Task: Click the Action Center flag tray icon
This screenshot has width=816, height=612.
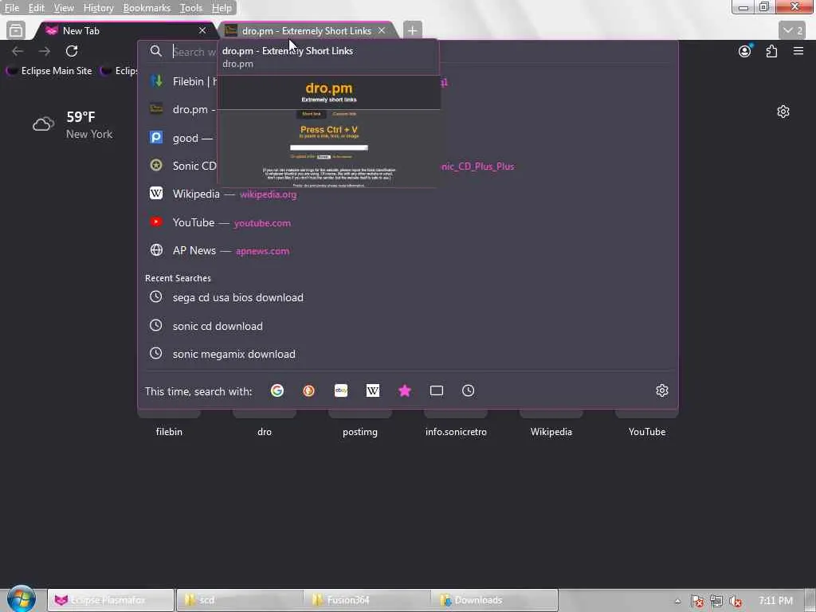Action: pos(697,601)
